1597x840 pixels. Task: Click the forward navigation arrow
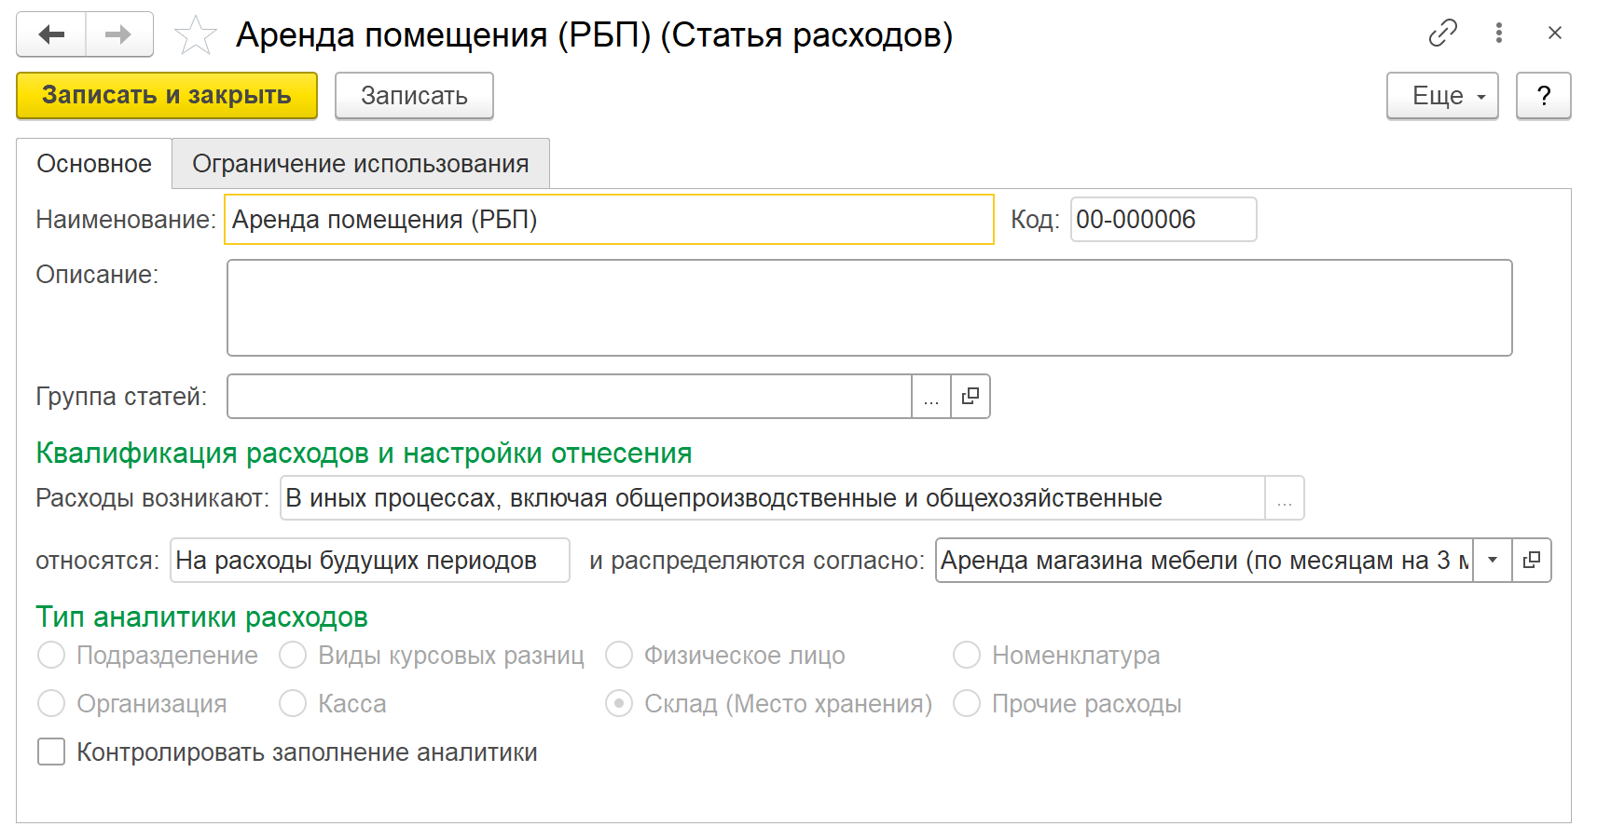pyautogui.click(x=118, y=34)
